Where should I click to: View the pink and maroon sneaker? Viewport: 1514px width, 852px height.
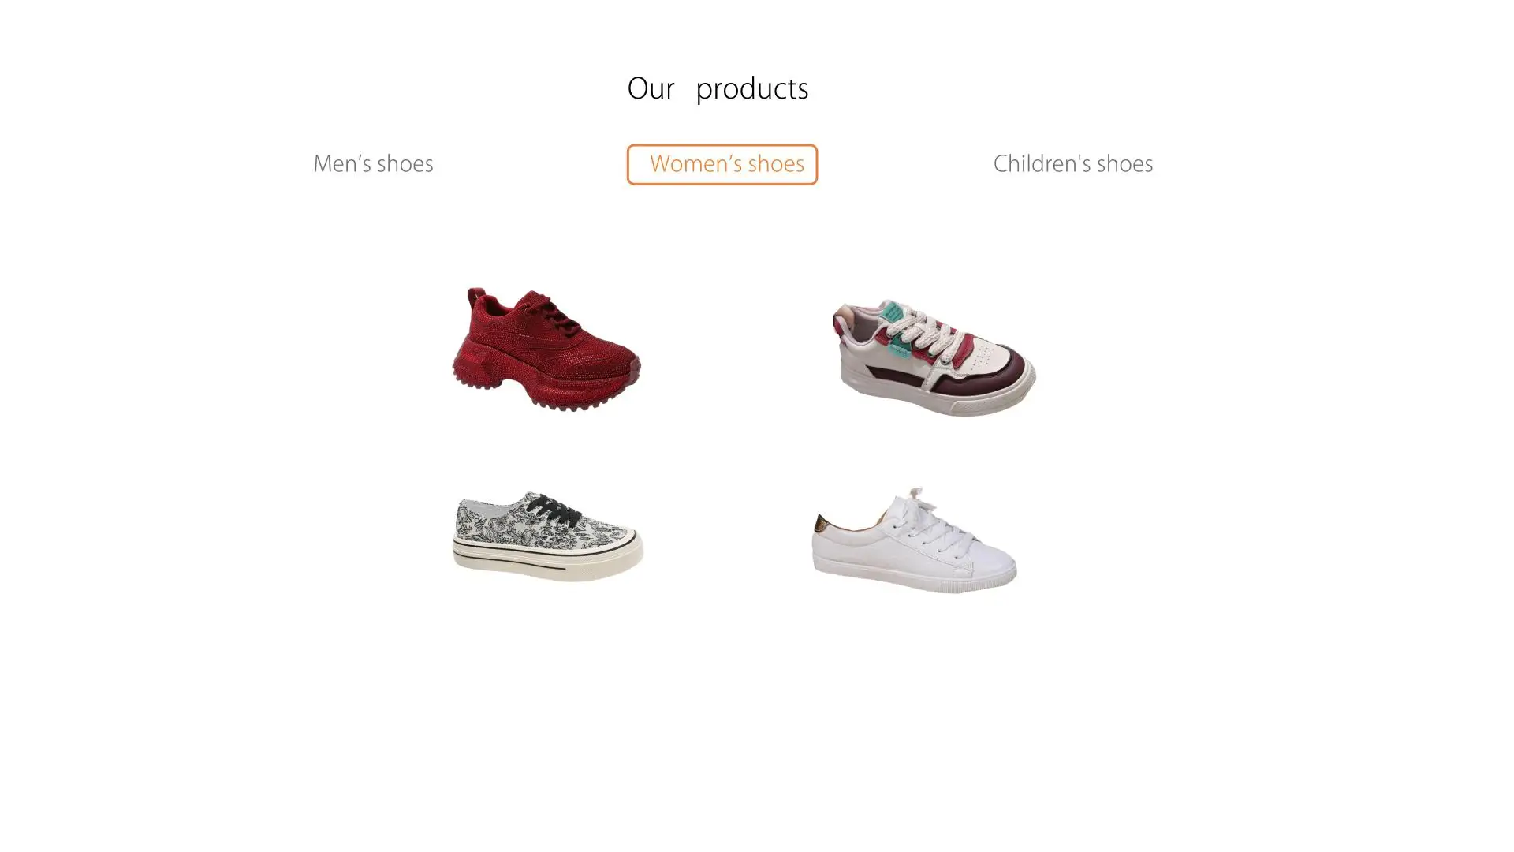pos(934,357)
